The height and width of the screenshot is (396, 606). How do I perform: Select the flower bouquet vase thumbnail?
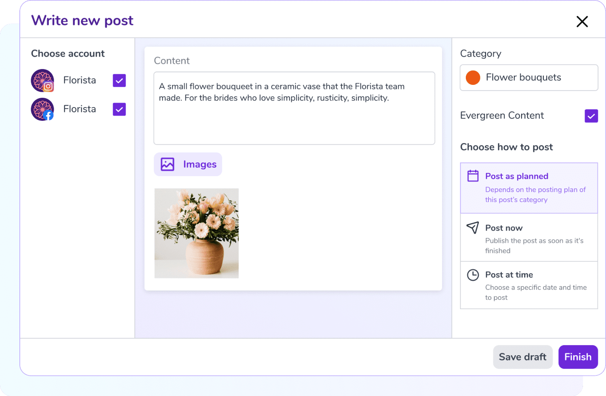(196, 233)
